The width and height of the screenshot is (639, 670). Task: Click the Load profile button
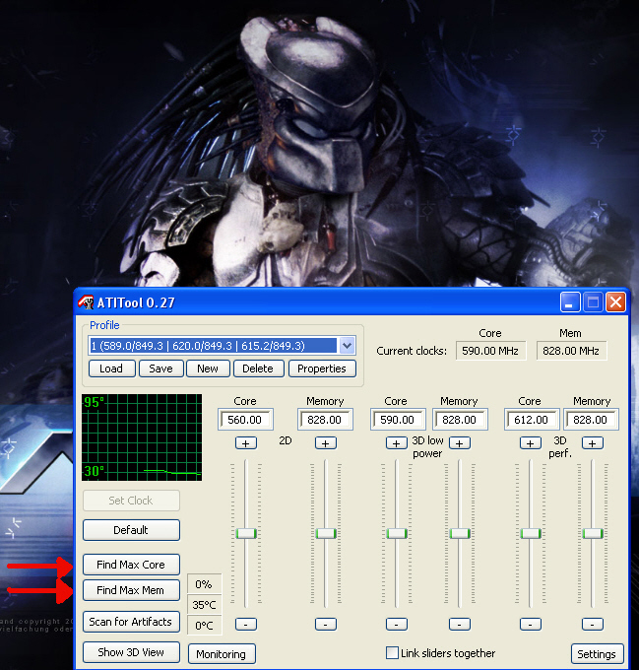coord(112,368)
